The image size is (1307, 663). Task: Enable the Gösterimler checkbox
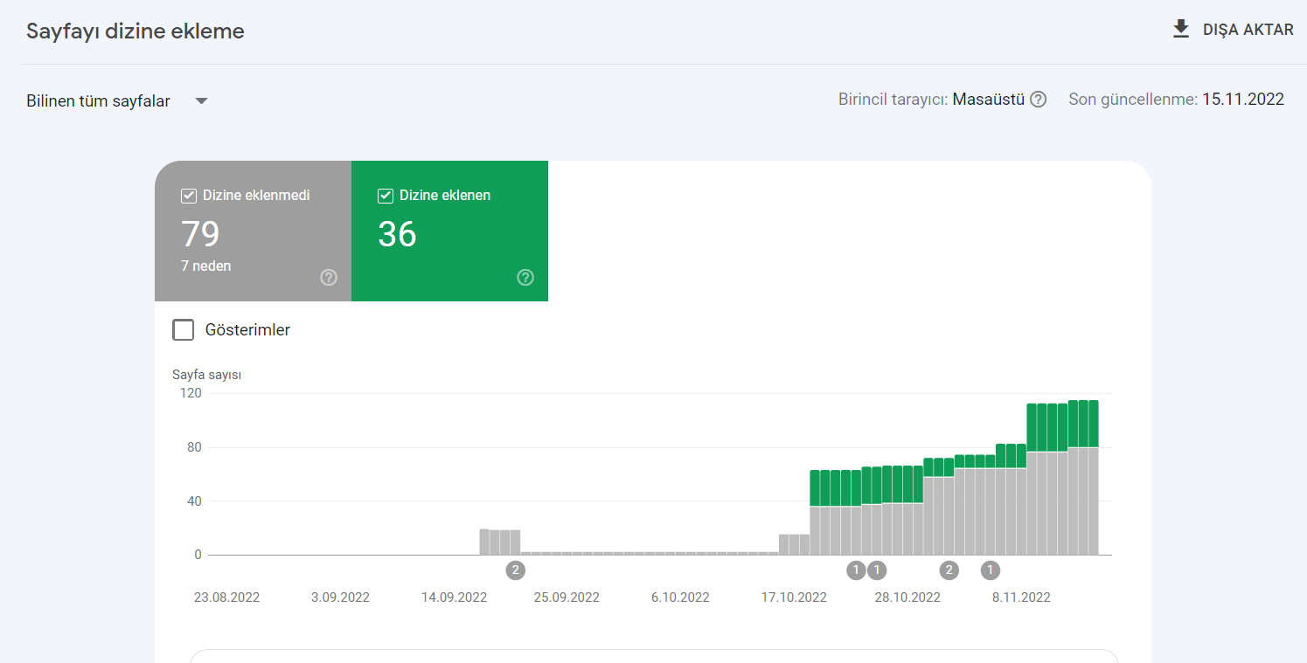pos(184,330)
